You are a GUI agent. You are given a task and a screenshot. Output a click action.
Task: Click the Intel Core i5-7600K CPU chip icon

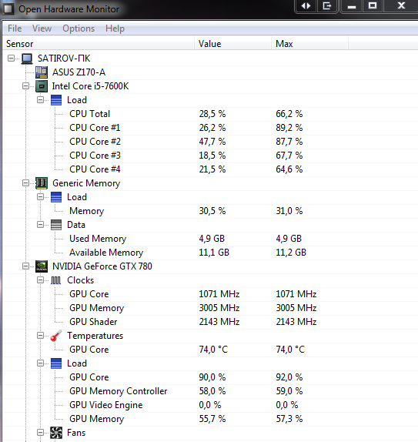pyautogui.click(x=41, y=86)
